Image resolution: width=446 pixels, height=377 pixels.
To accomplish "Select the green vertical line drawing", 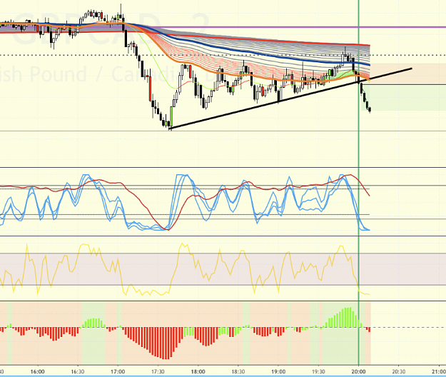I will [x=359, y=182].
